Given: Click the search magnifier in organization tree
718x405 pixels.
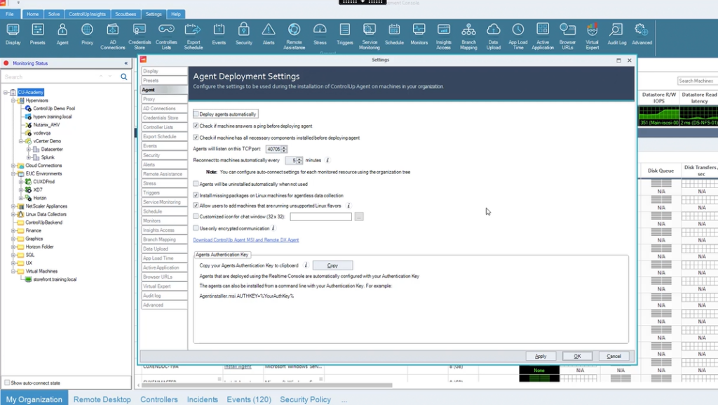Looking at the screenshot, I should click(x=123, y=77).
